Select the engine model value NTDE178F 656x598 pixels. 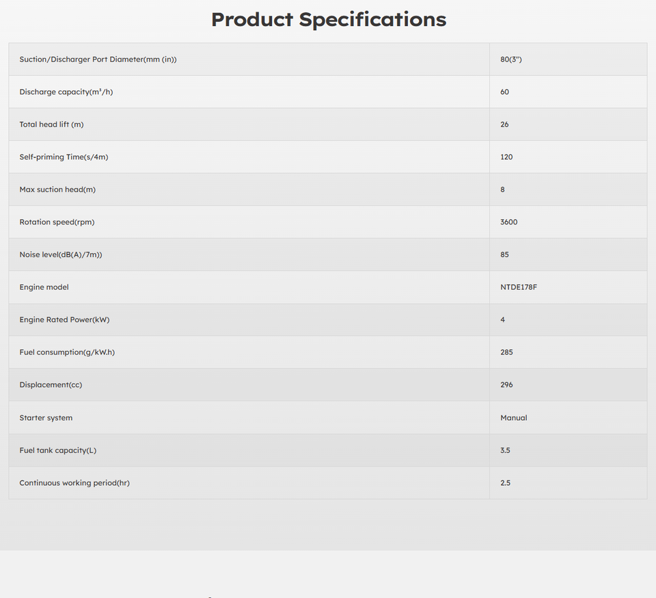point(519,287)
